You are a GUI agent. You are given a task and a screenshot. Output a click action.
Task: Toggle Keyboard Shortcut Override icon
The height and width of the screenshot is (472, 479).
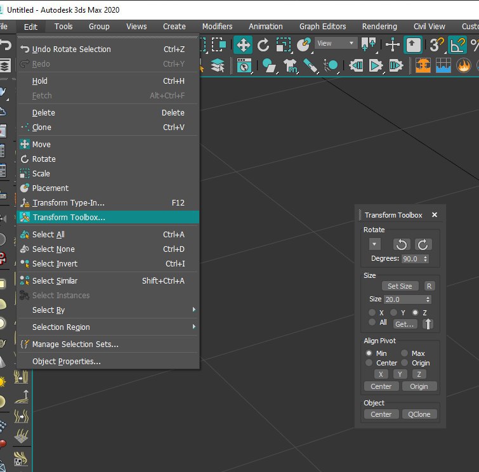[x=413, y=45]
